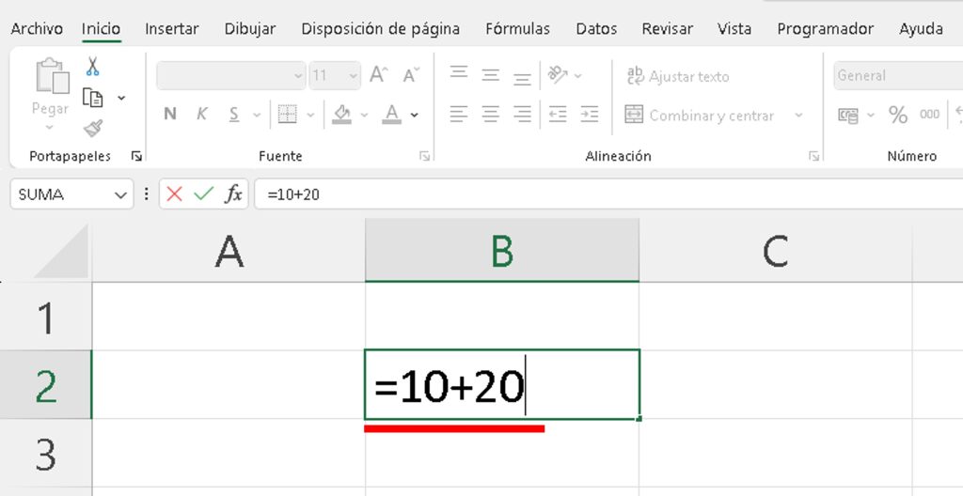Confirm formula with the green checkmark
Screen dimensions: 963x496
point(203,194)
